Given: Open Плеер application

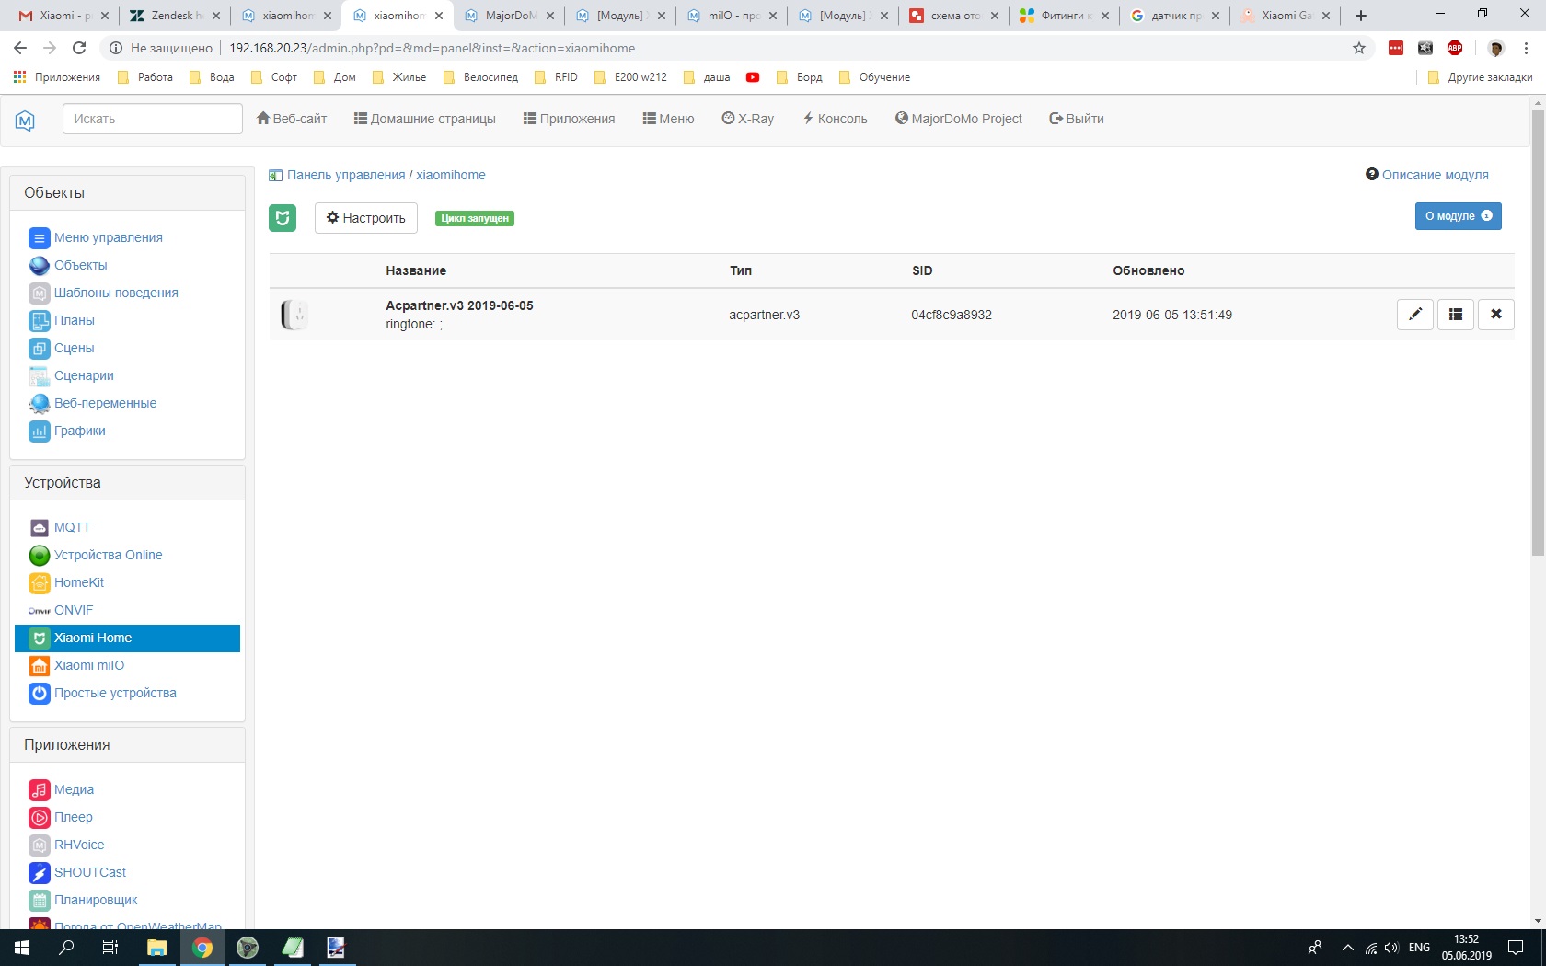Looking at the screenshot, I should pyautogui.click(x=73, y=817).
